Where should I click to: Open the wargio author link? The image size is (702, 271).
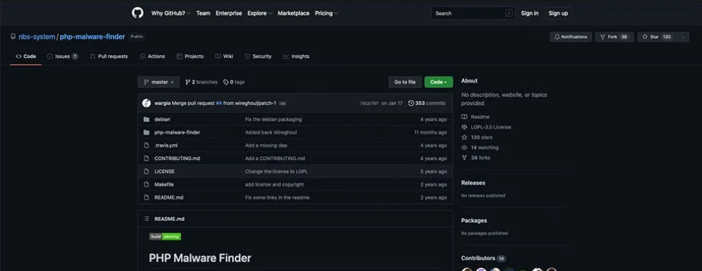click(x=162, y=103)
